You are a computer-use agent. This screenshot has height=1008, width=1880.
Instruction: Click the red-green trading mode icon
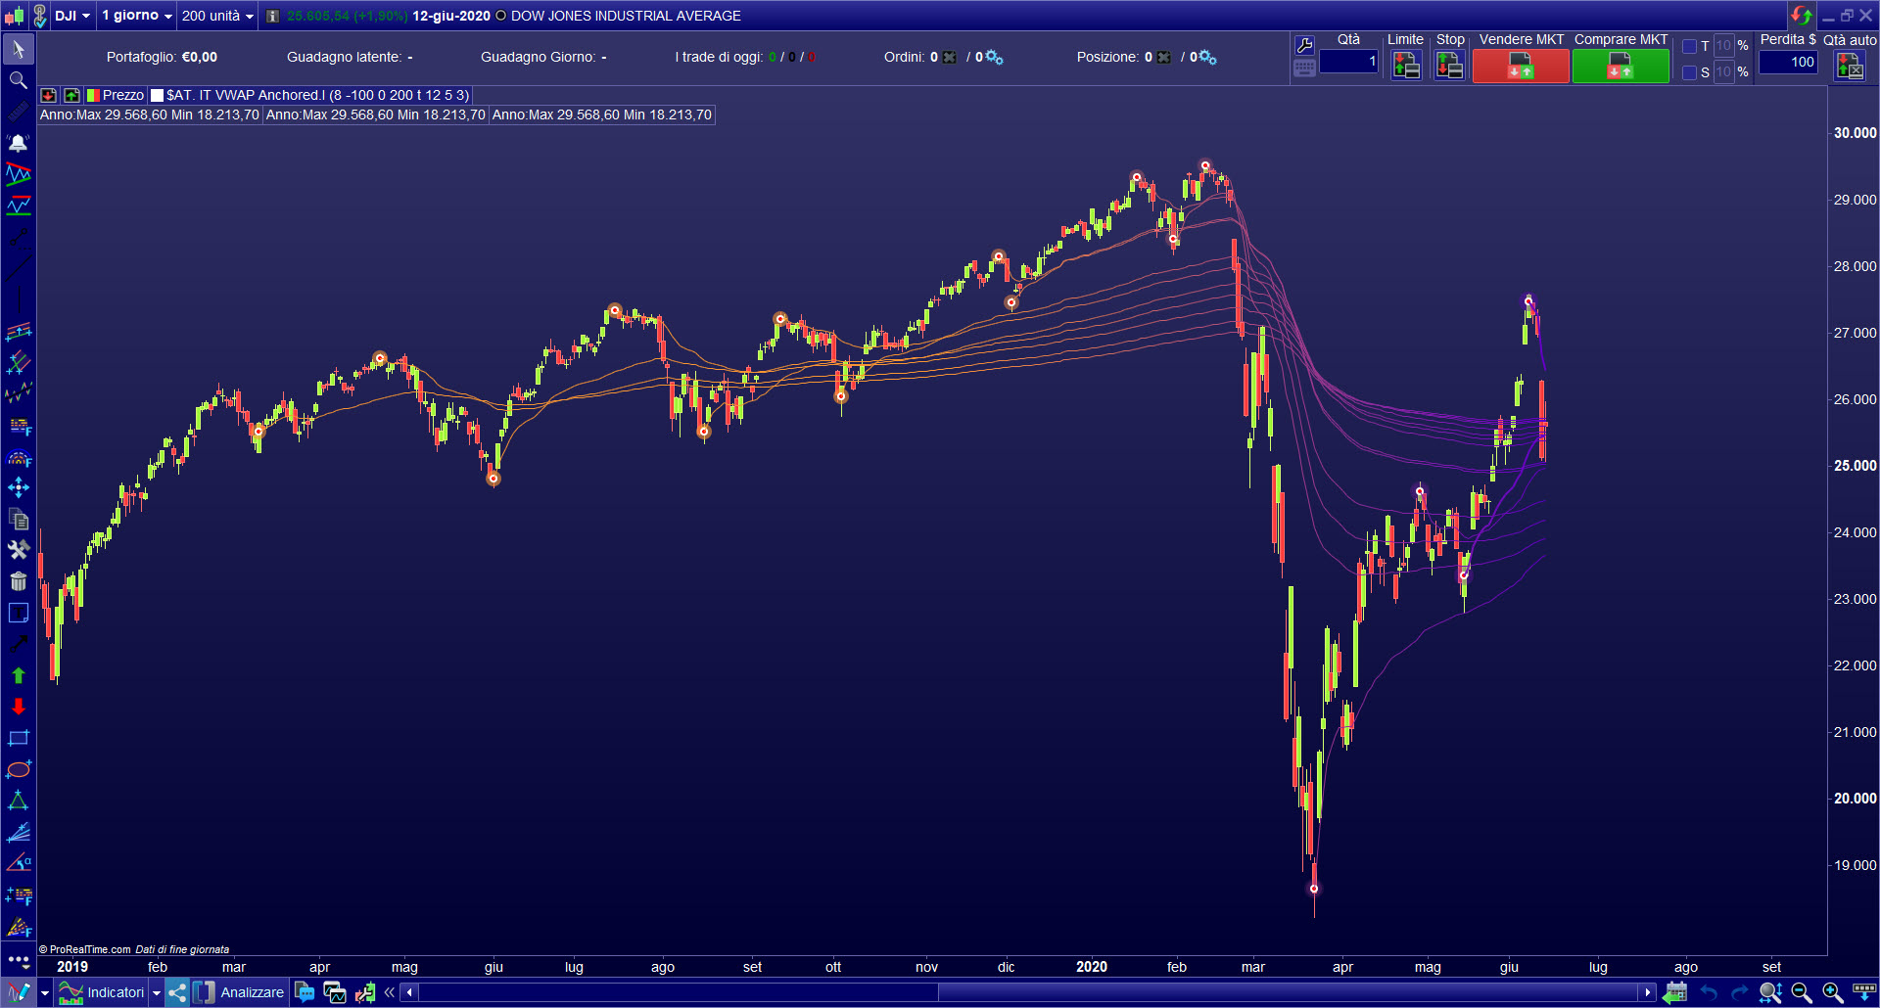pyautogui.click(x=1801, y=15)
